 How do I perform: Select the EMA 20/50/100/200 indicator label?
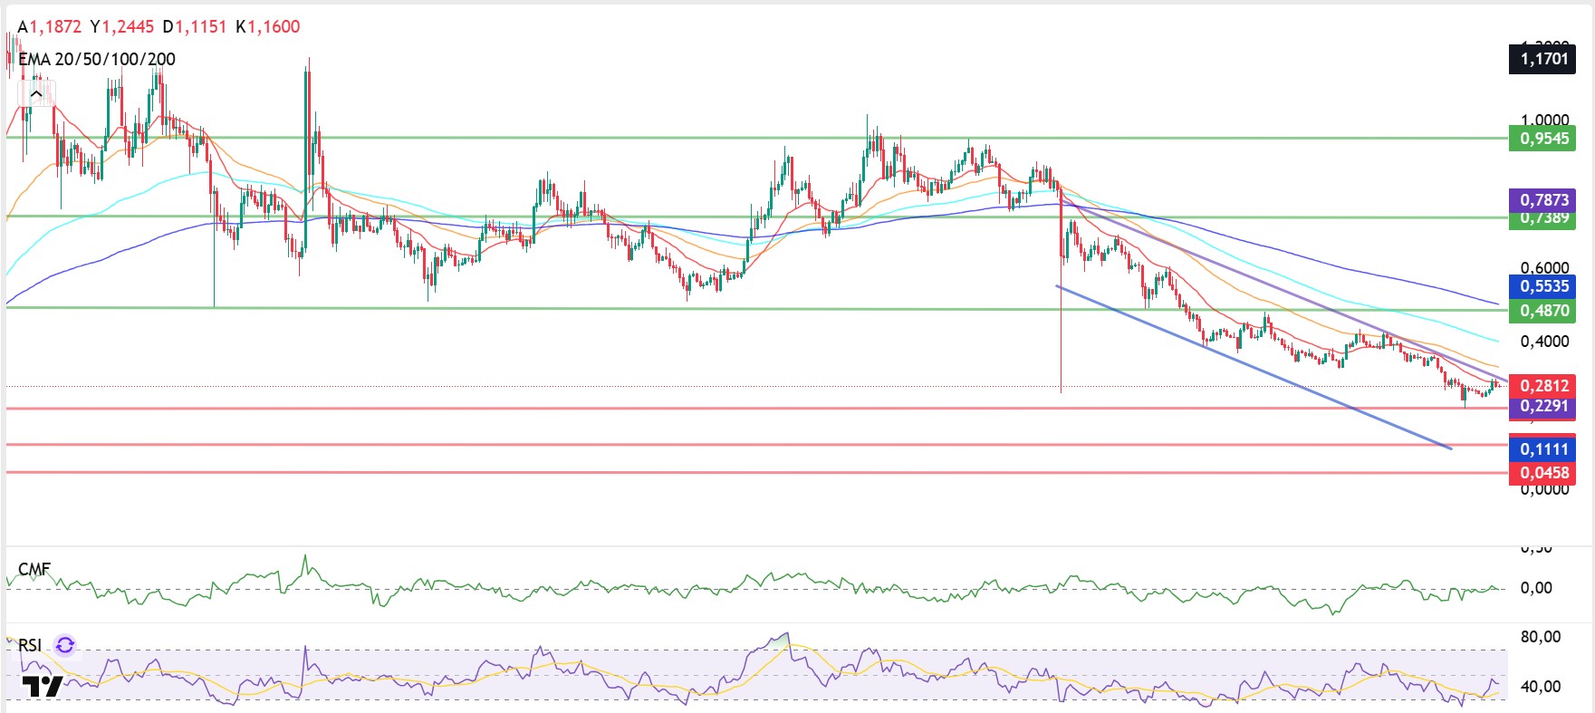pos(97,59)
